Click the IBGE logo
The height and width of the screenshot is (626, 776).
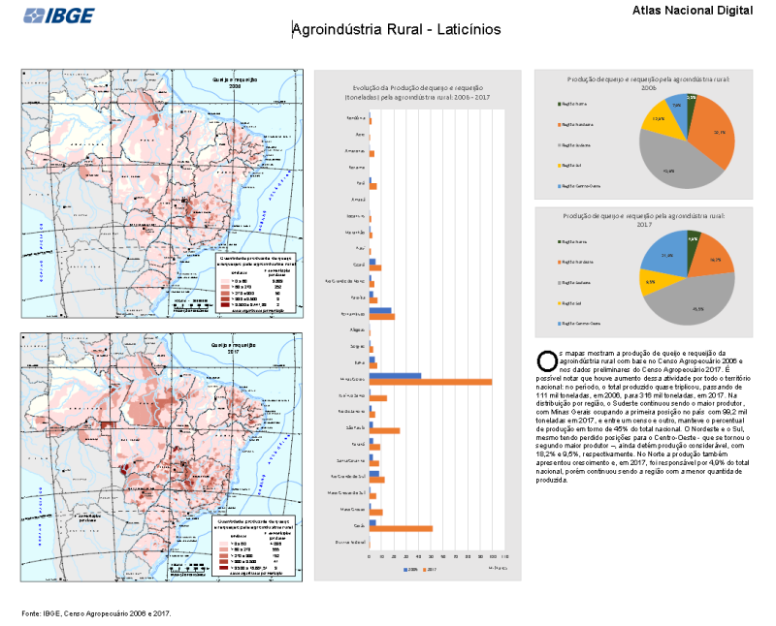(x=59, y=16)
